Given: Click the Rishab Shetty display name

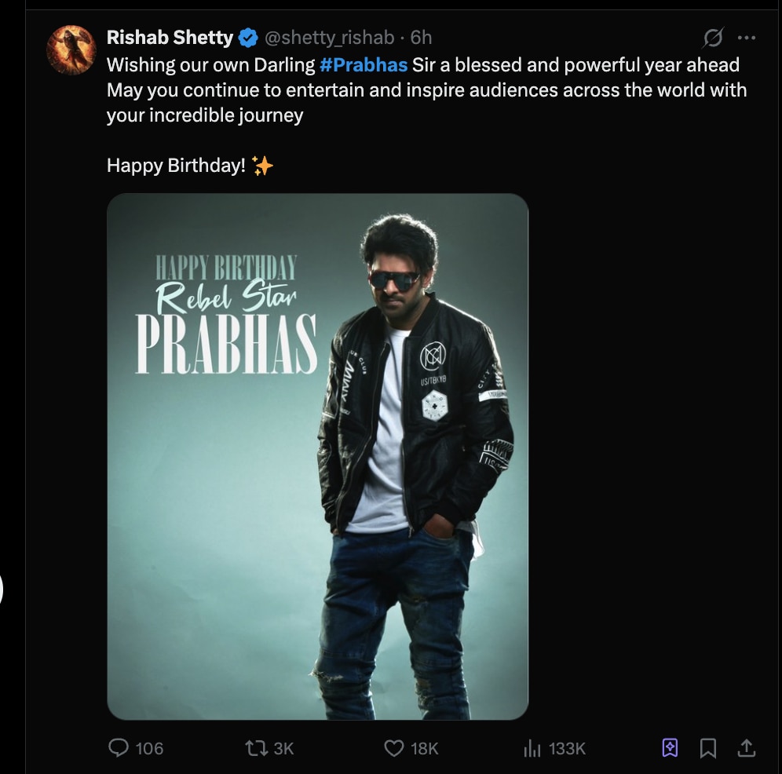Looking at the screenshot, I should [170, 38].
